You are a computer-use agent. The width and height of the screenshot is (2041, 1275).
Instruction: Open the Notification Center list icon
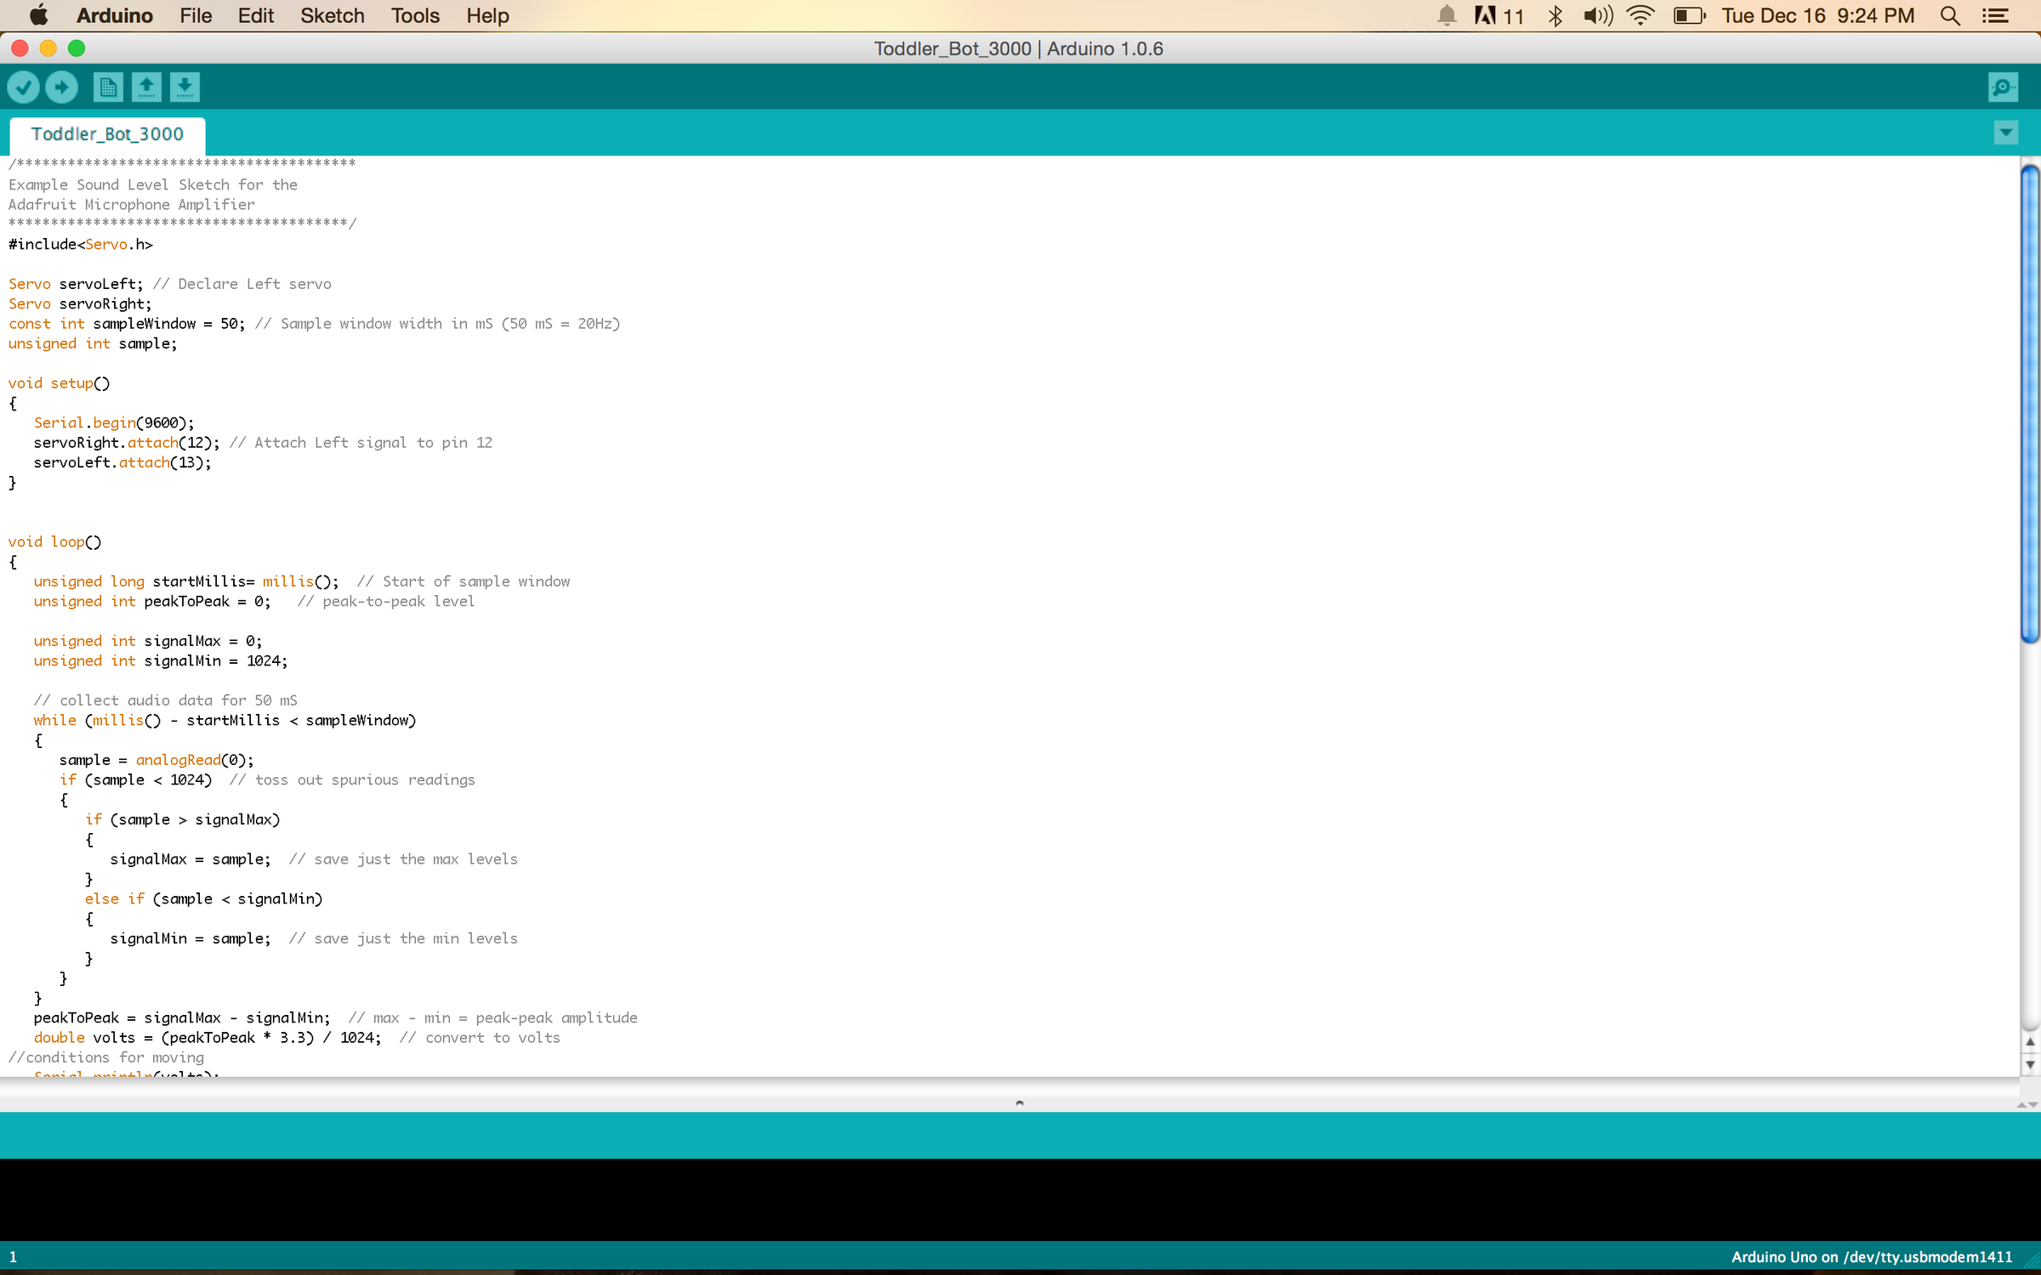tap(1995, 16)
